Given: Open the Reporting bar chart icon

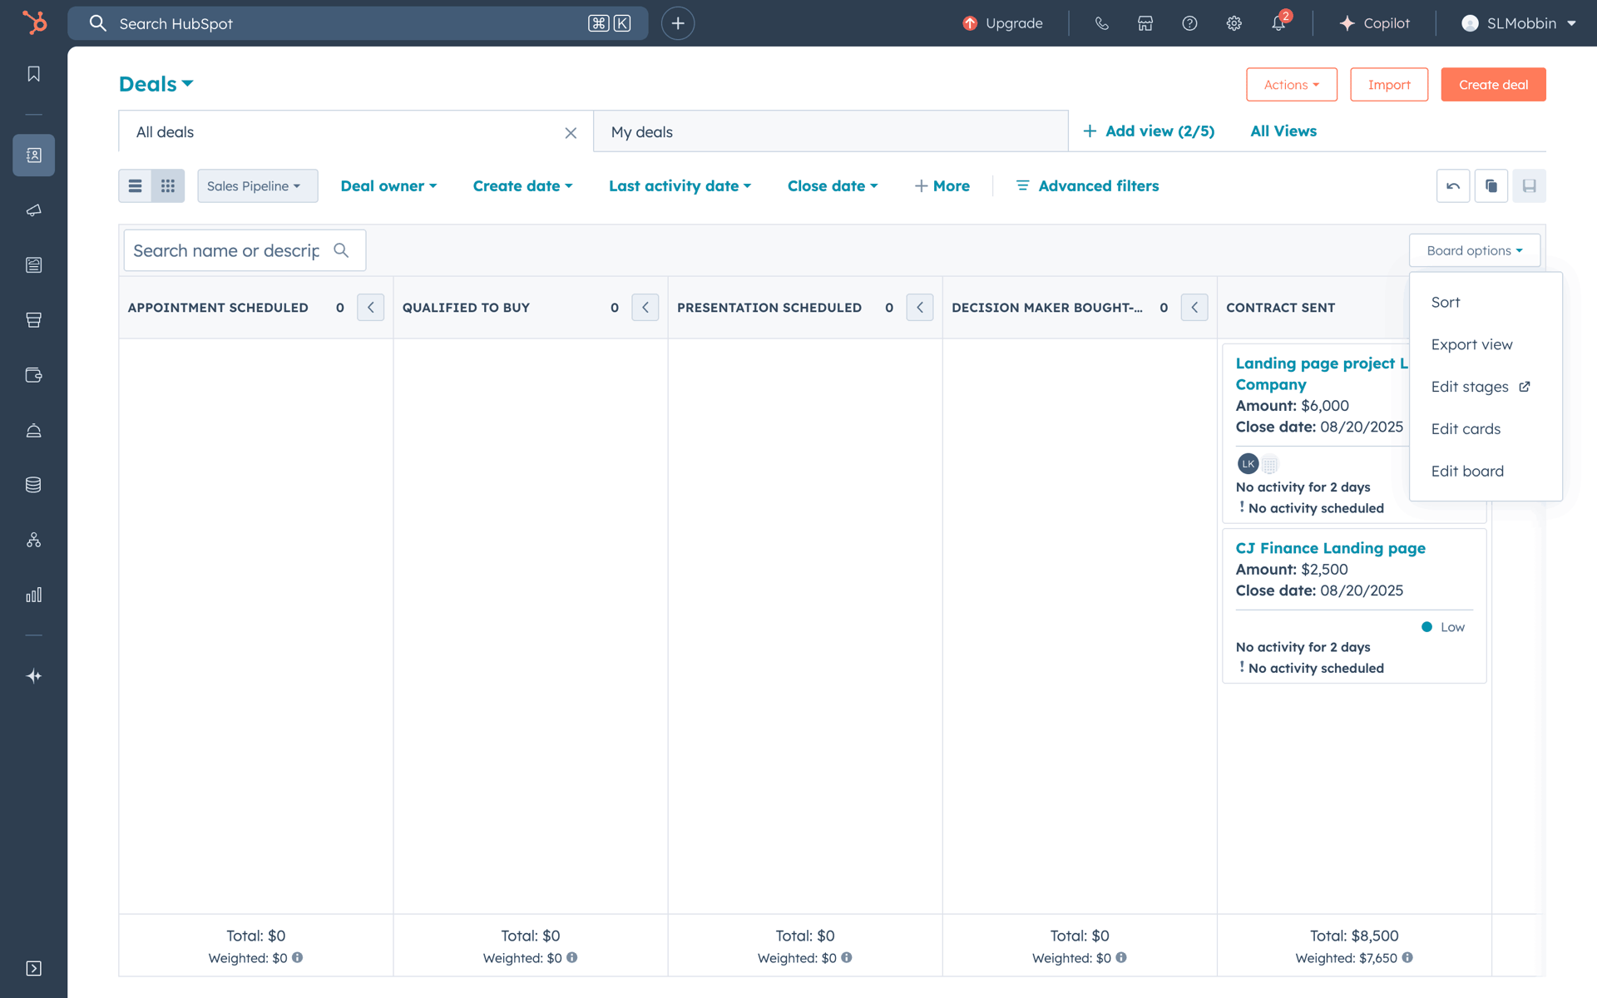Looking at the screenshot, I should coord(33,595).
